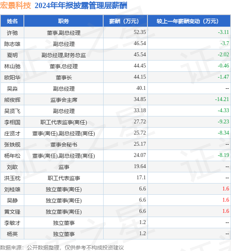Image resolution: width=231 pixels, height=251 pixels.
Task: Click the salary value 17.1
Action: click(141, 177)
